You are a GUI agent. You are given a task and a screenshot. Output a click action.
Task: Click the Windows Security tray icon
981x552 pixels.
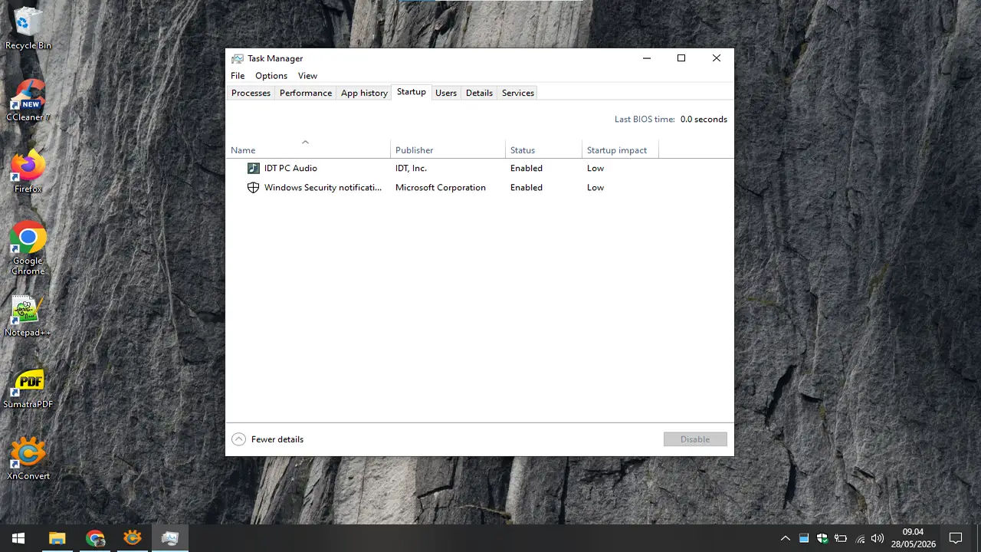(822, 538)
